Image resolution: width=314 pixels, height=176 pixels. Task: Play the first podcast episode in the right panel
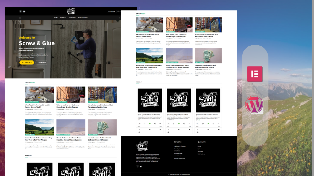[150, 123]
